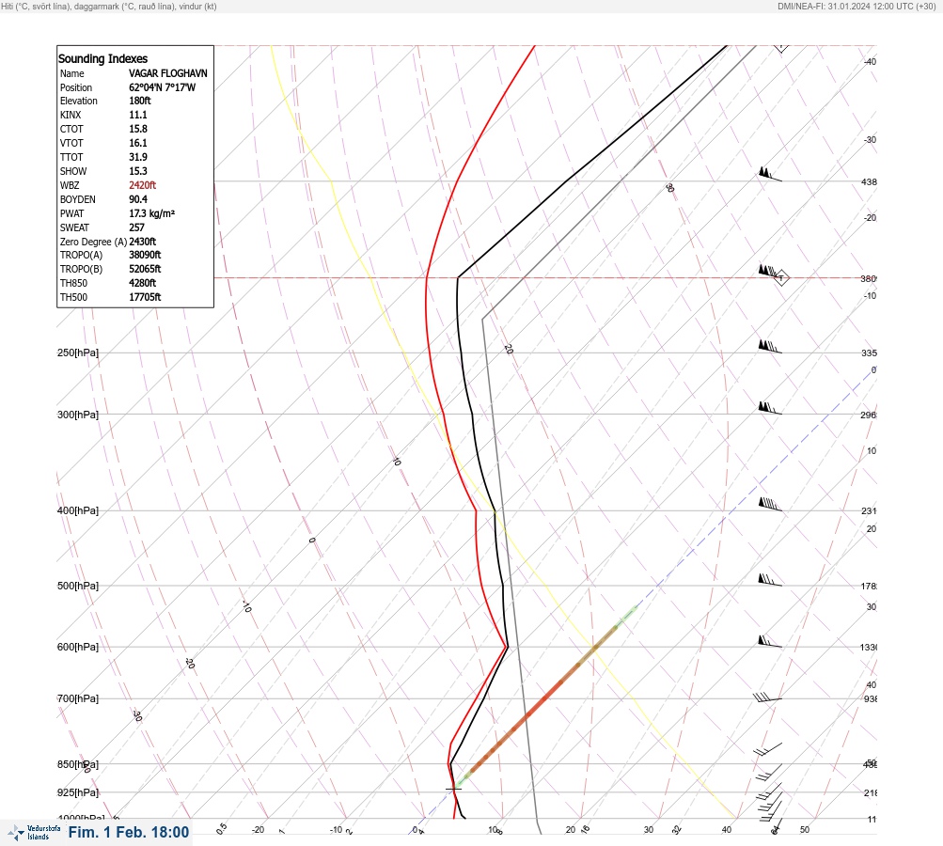Click the TROPO(B) value 52065ft
This screenshot has height=846, width=943.
[145, 269]
